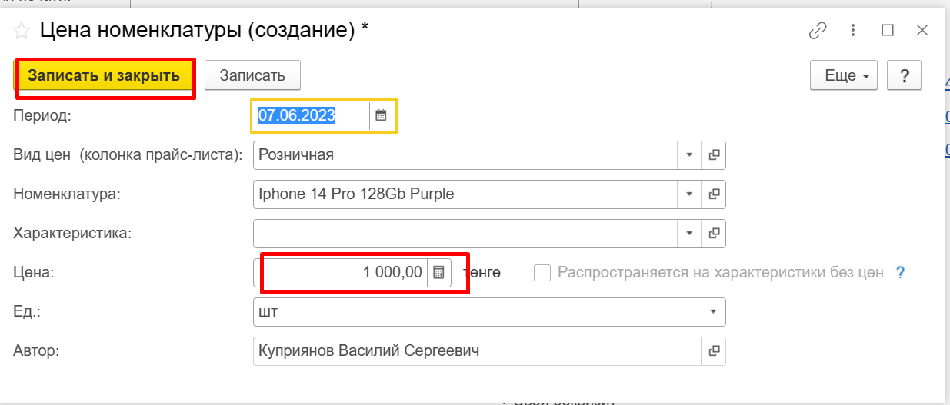Open the Номенклатура item card
Screen dimensions: 950x405
point(714,194)
